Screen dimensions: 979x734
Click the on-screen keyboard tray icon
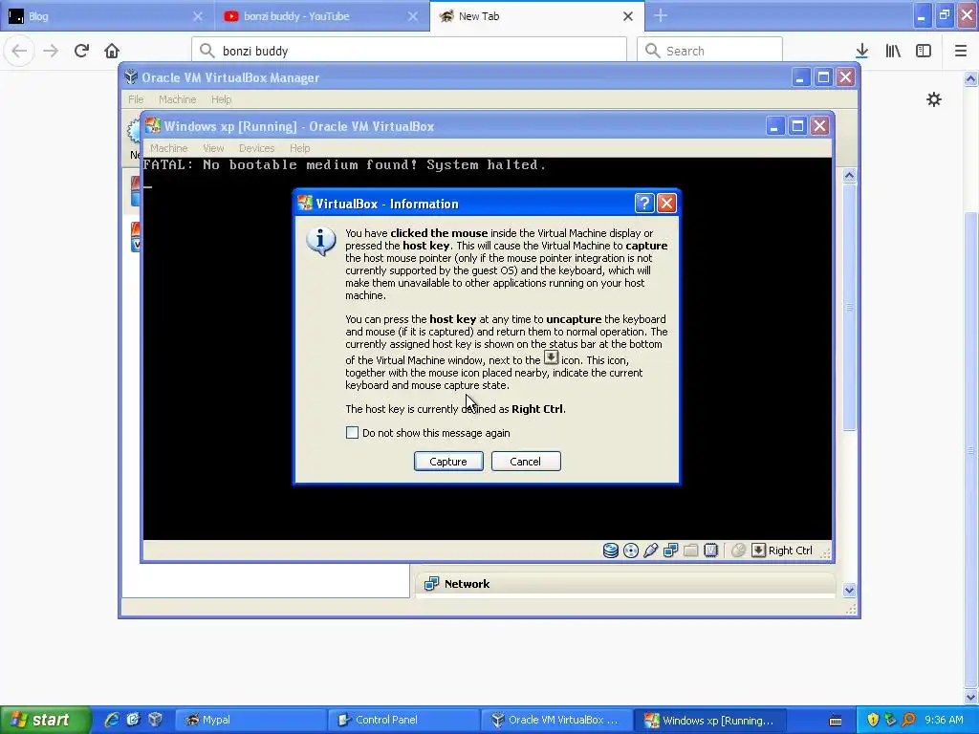(x=836, y=721)
